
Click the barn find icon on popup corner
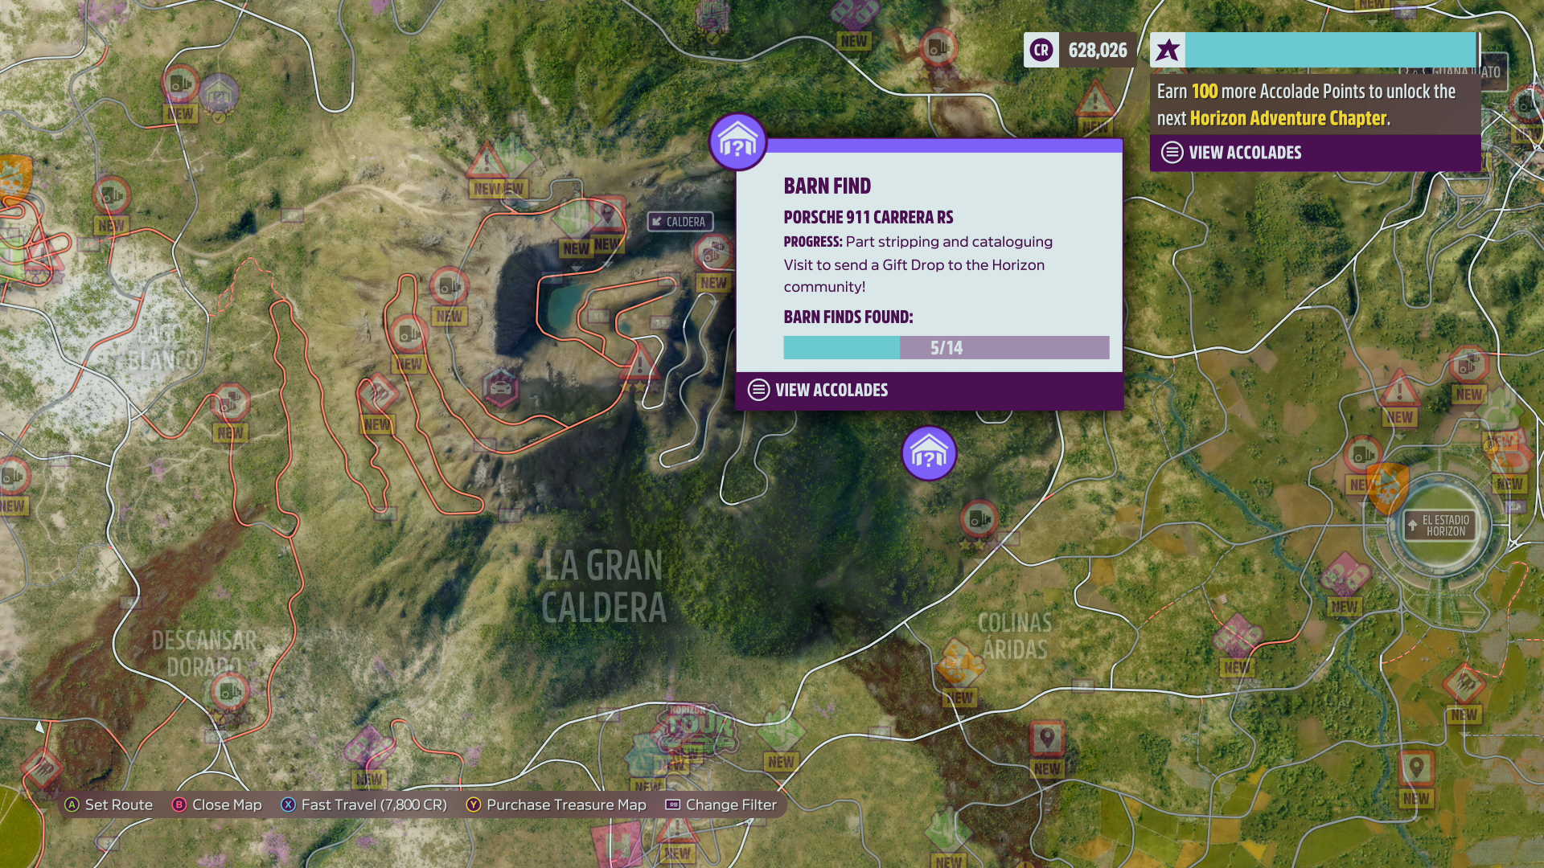click(x=737, y=142)
